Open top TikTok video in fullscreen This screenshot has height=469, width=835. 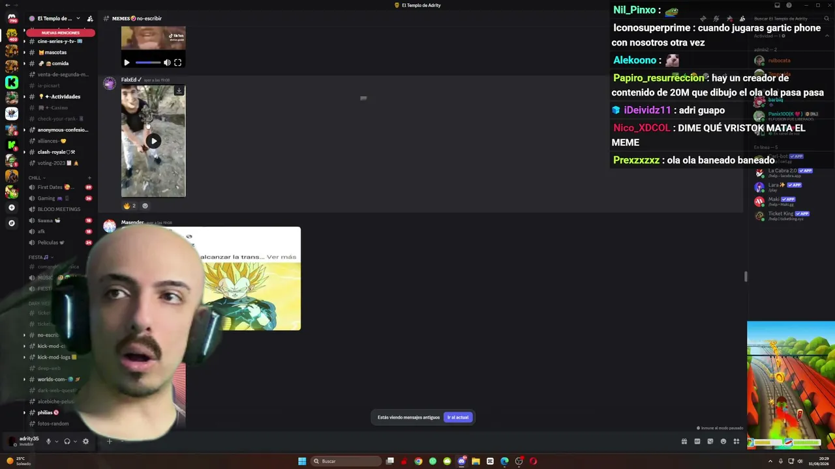click(177, 63)
